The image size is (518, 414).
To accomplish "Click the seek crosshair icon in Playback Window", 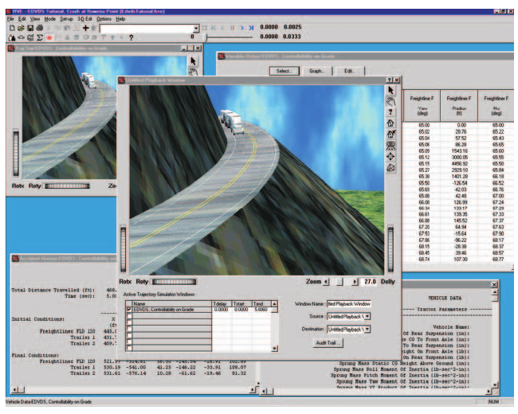I will click(x=390, y=157).
